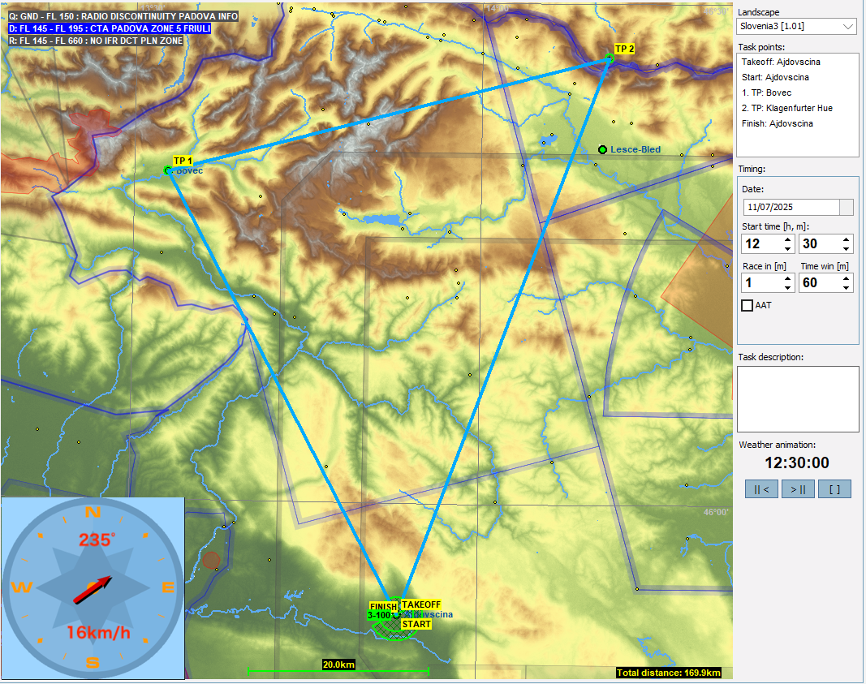Screen dimensions: 866x684
Task: Click the wind direction compass arrow
Action: (x=93, y=590)
